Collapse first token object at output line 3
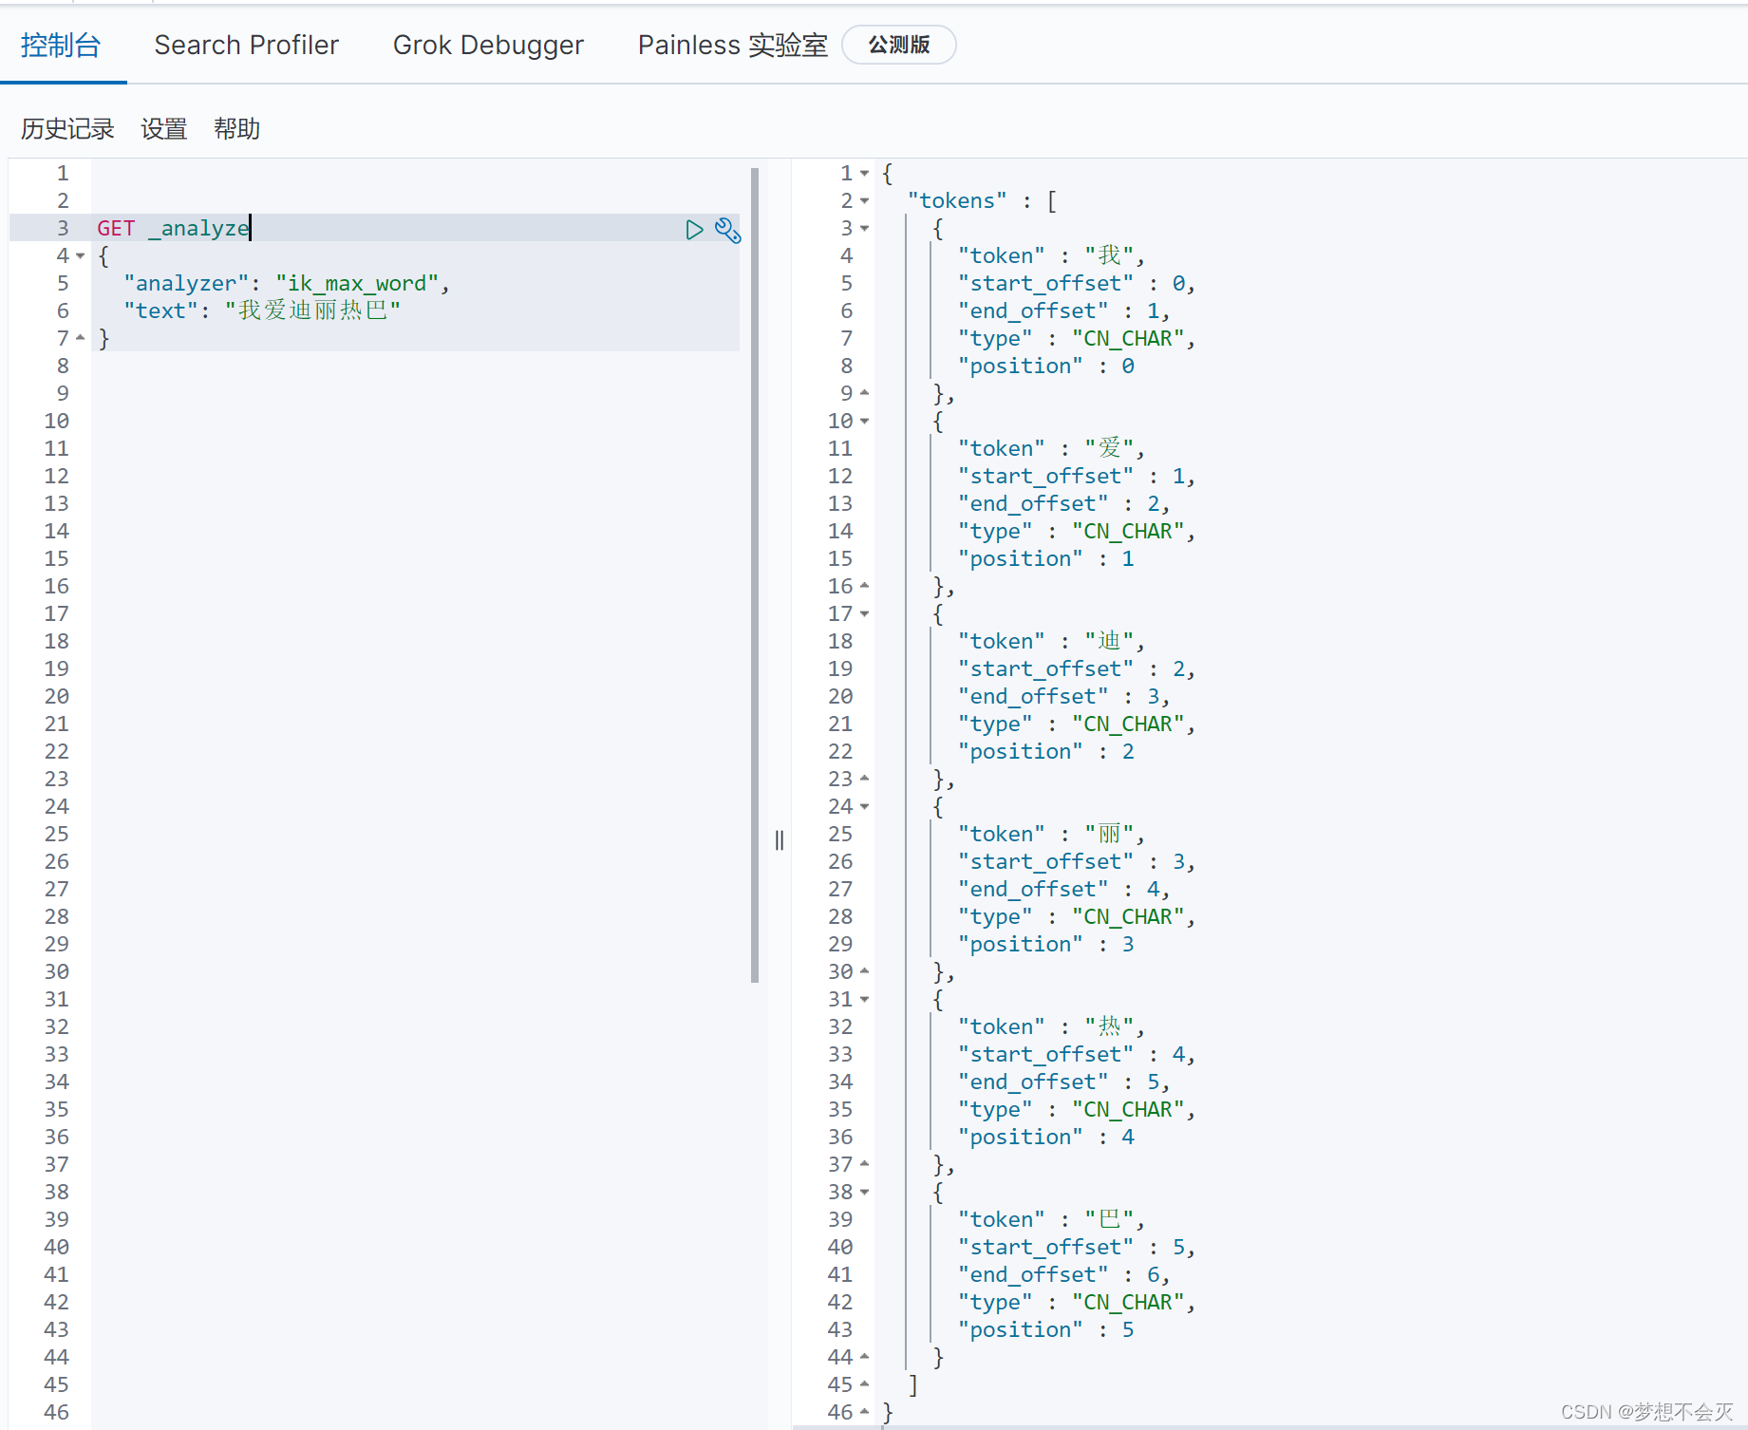The width and height of the screenshot is (1748, 1430). (x=864, y=229)
